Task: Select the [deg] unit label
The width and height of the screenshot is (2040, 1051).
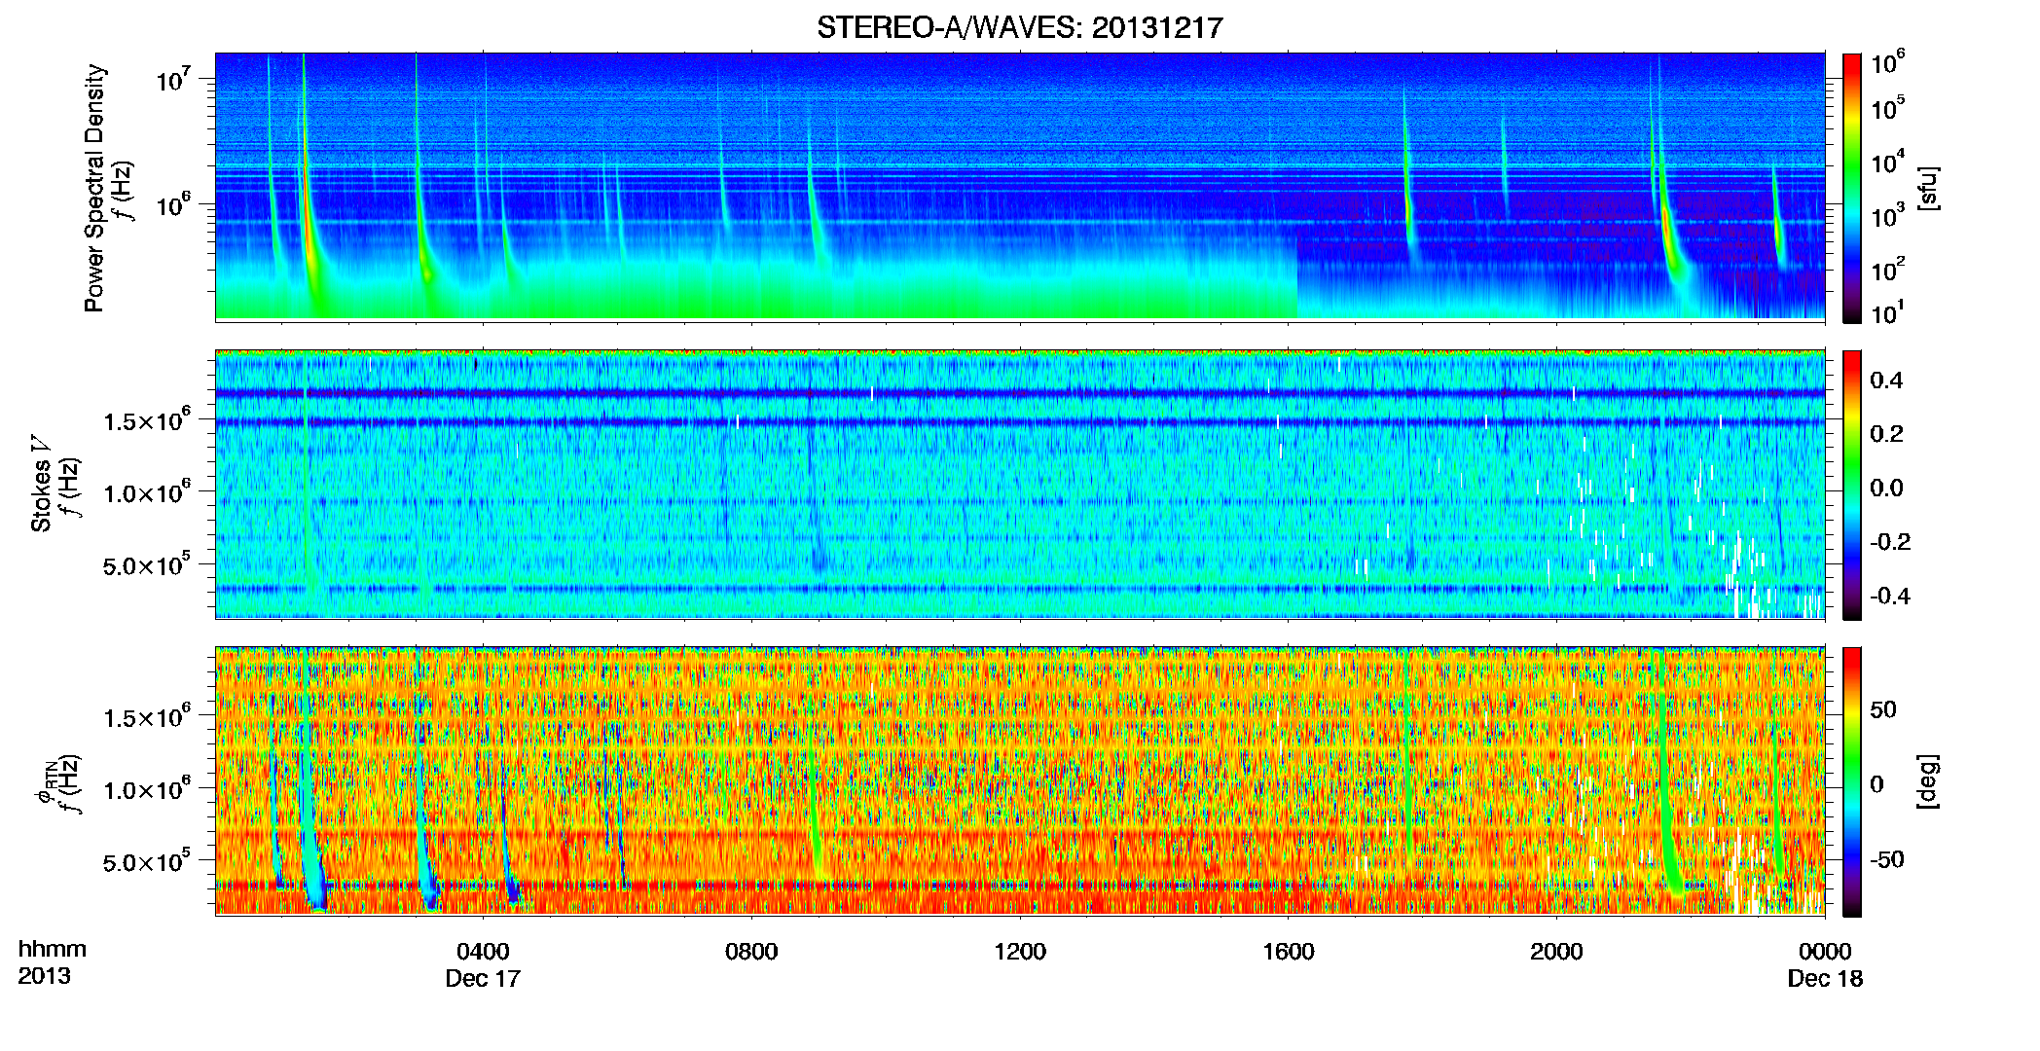Action: point(1928,781)
